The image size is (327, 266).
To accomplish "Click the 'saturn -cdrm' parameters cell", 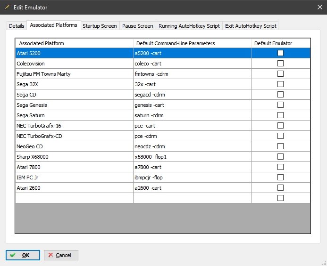I will pyautogui.click(x=192, y=115).
